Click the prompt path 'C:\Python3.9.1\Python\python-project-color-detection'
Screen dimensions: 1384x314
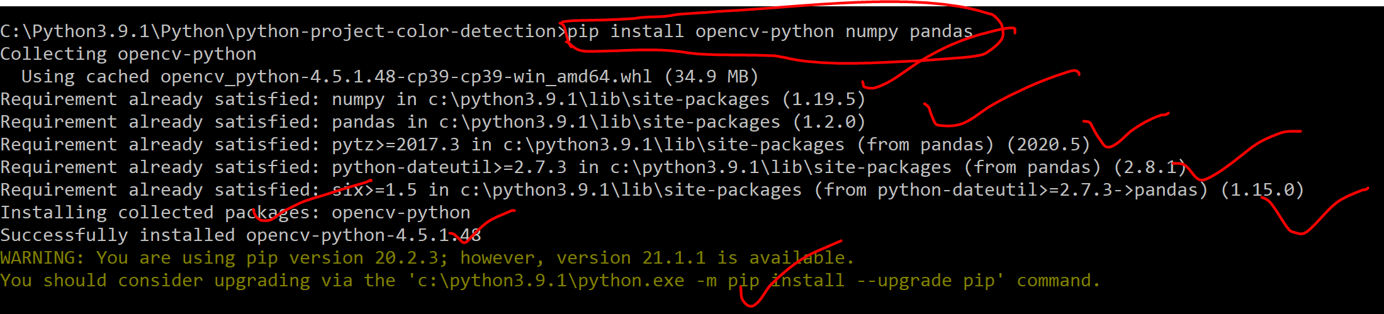(x=278, y=31)
